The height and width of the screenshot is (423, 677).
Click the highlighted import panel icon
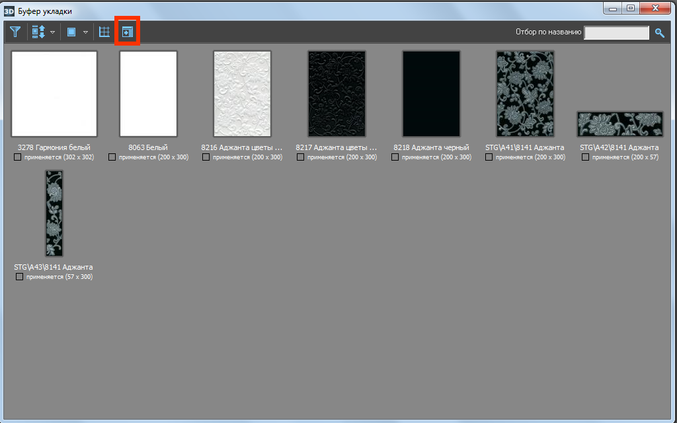pyautogui.click(x=127, y=32)
